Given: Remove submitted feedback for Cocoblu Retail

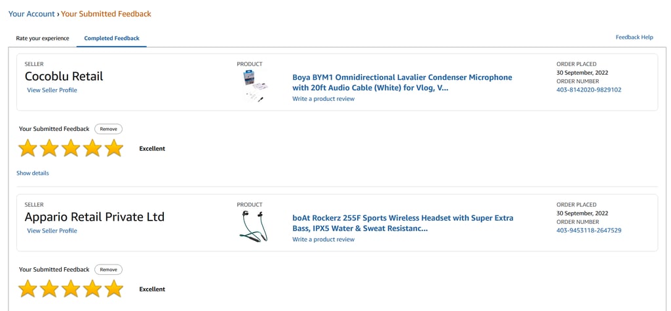Looking at the screenshot, I should 108,129.
